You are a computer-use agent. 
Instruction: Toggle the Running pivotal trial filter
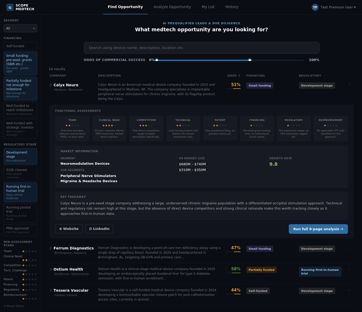click(x=20, y=213)
